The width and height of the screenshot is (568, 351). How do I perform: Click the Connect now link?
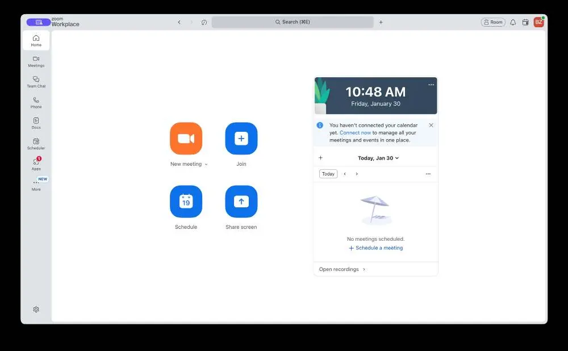point(355,132)
